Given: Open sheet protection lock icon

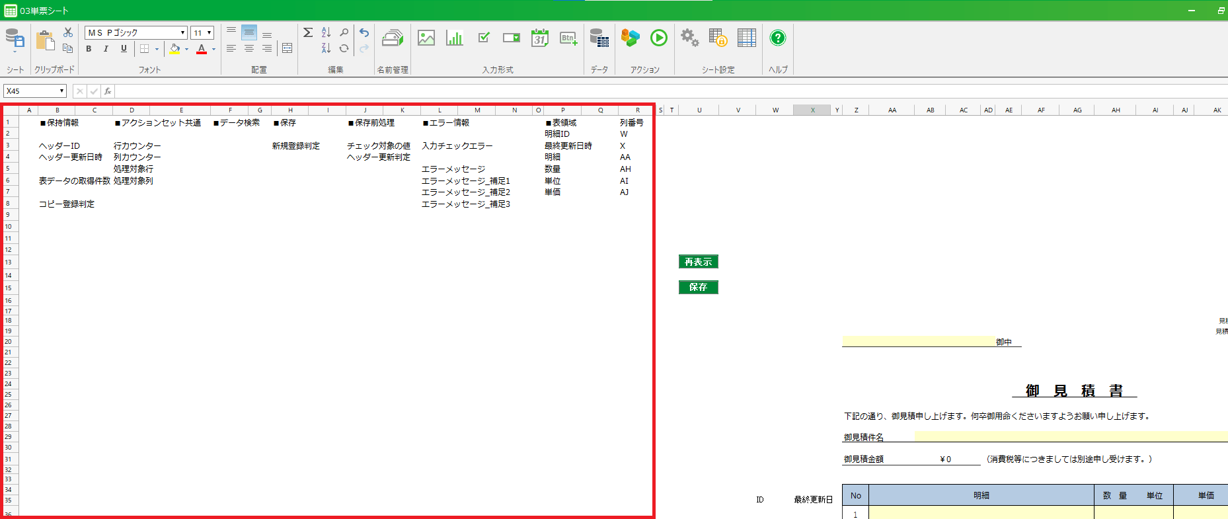Looking at the screenshot, I should click(x=718, y=38).
